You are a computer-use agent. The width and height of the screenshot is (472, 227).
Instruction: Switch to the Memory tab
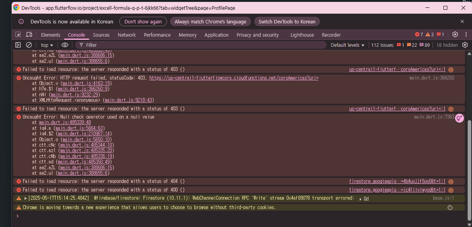[x=188, y=35]
